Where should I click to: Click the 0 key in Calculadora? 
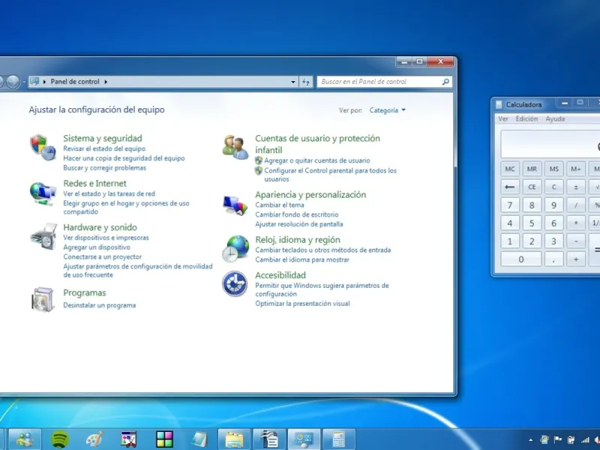[520, 259]
